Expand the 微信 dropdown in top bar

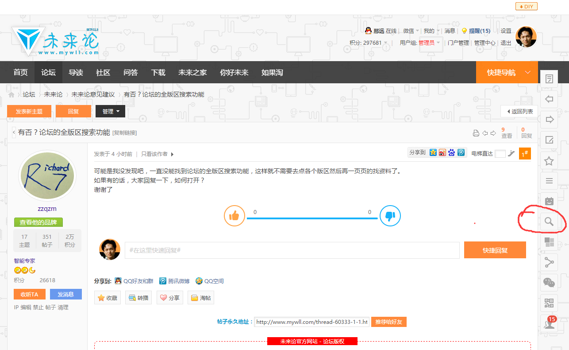pyautogui.click(x=411, y=31)
